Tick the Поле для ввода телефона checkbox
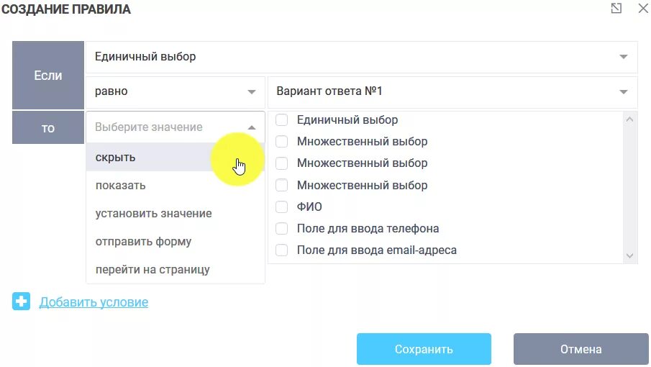 281,228
